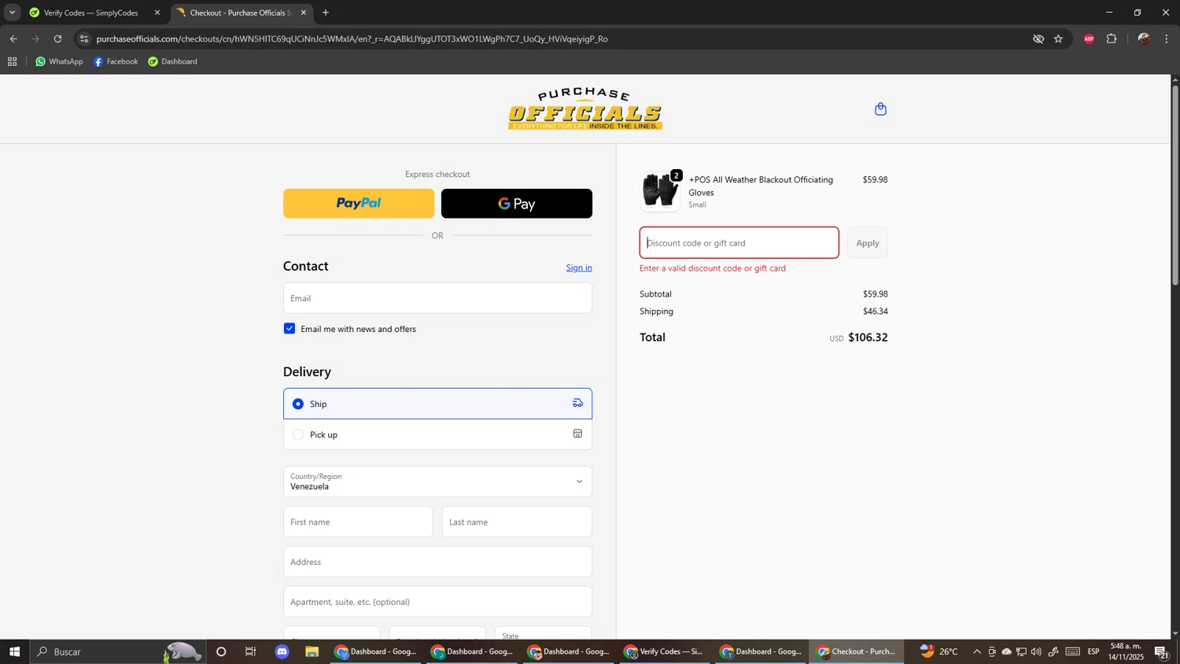Open the Windows Start button
The image size is (1180, 664).
click(x=14, y=651)
